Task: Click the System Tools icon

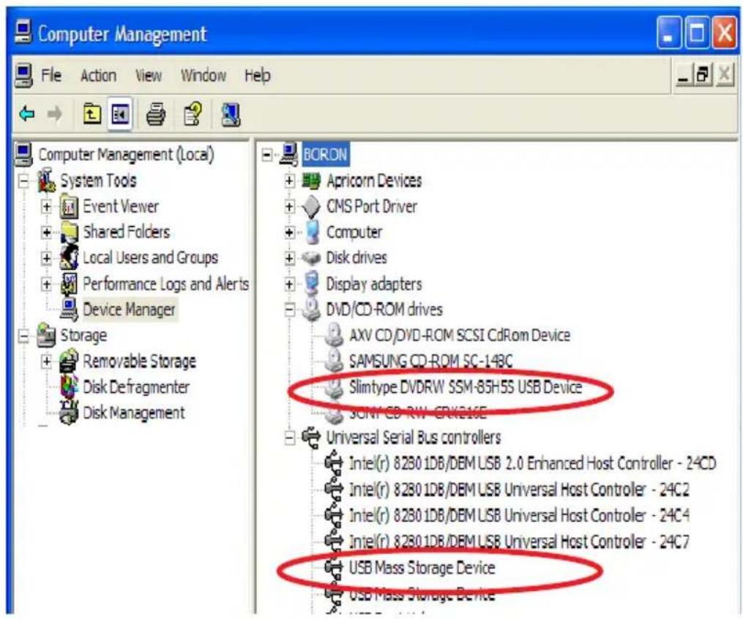Action: coord(46,181)
